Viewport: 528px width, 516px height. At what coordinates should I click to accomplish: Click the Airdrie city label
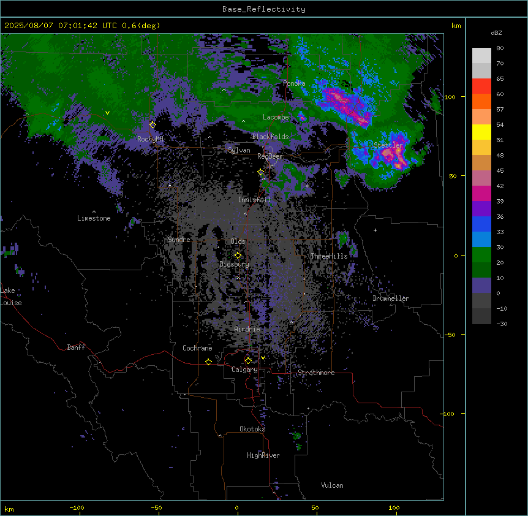(247, 329)
